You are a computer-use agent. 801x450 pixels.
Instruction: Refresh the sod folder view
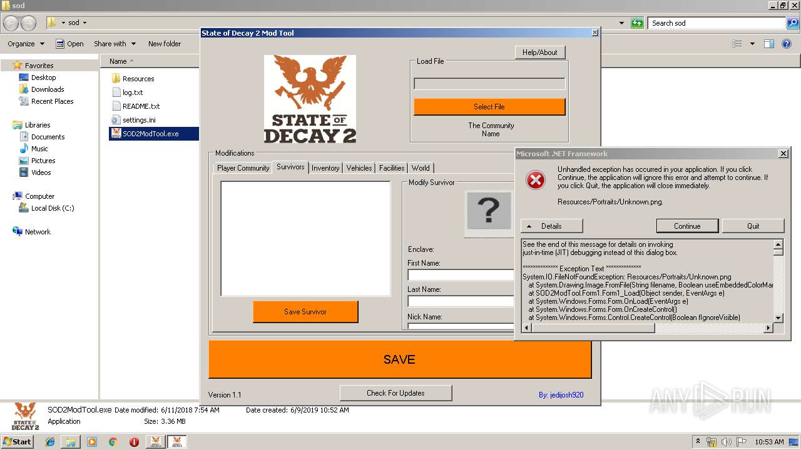[x=637, y=23]
